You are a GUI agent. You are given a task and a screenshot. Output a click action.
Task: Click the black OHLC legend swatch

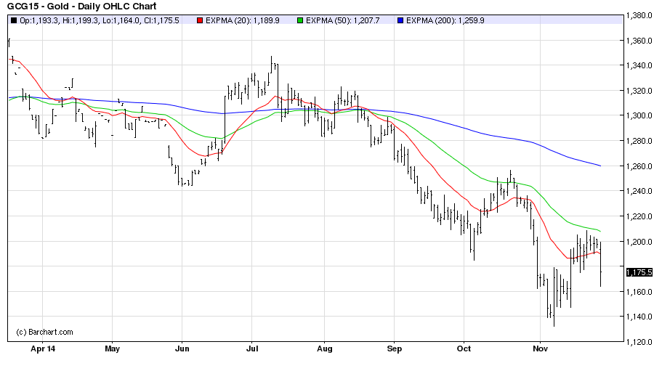pyautogui.click(x=14, y=20)
